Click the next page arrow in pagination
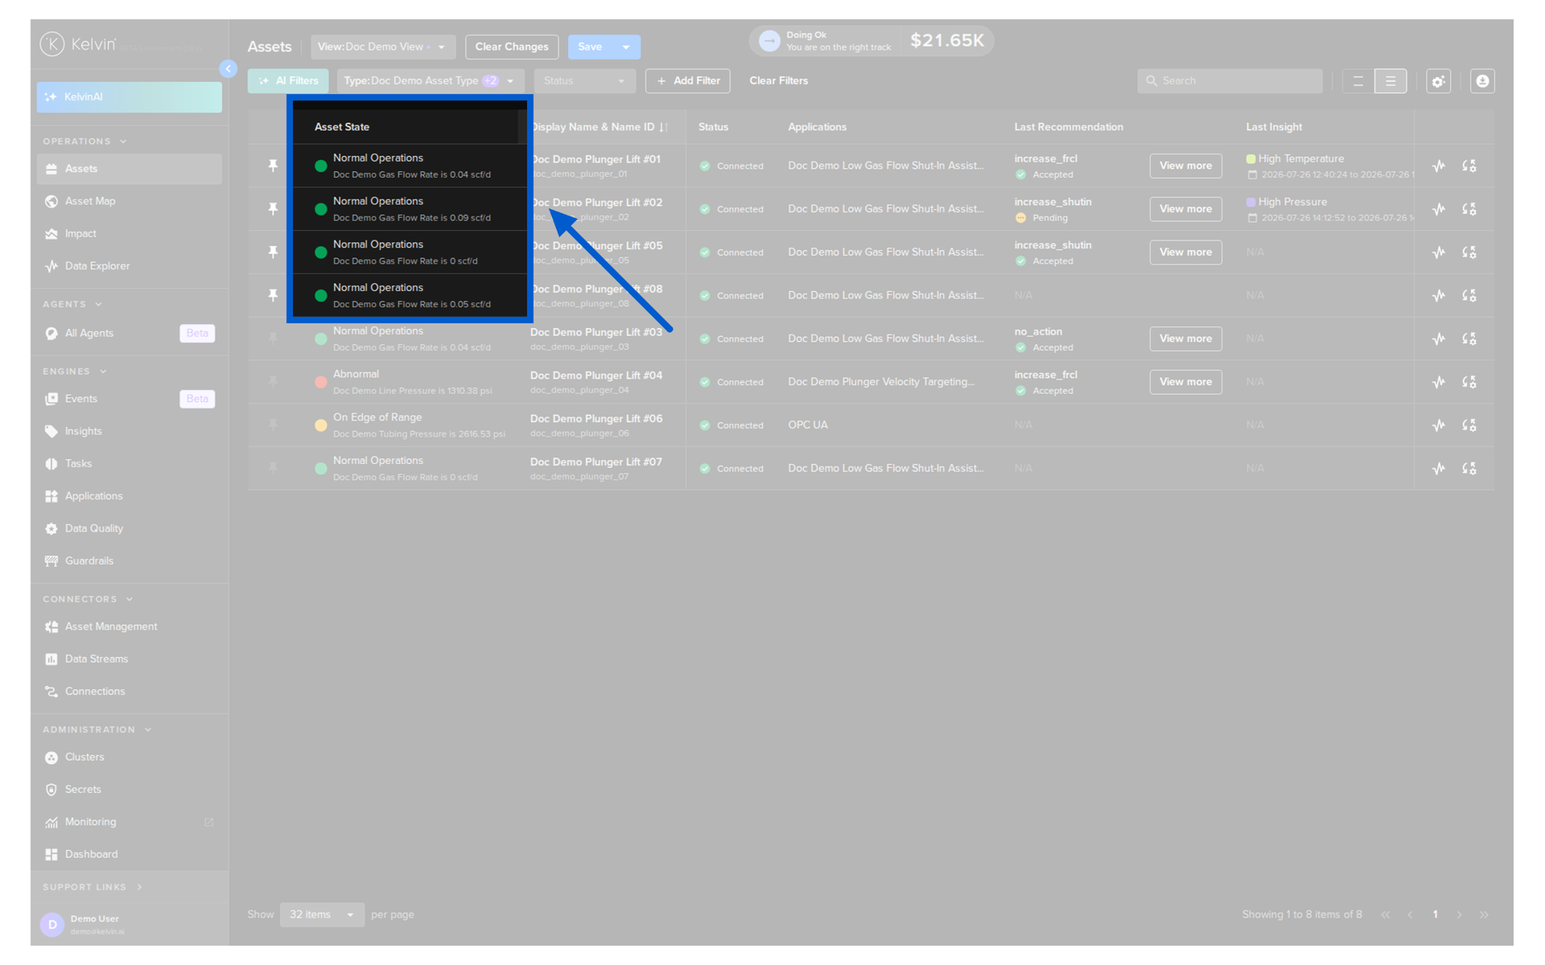Screen dimensions: 1545x965 pyautogui.click(x=1459, y=915)
